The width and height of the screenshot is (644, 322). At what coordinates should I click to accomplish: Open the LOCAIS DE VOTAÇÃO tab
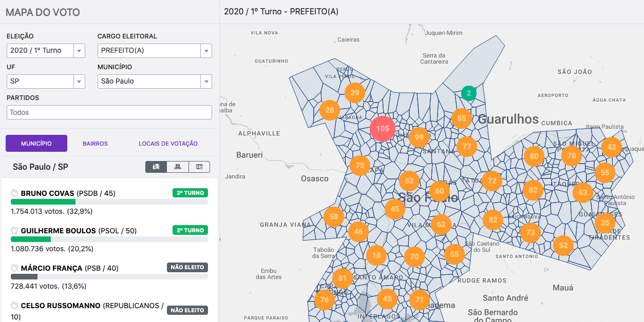[x=168, y=143]
